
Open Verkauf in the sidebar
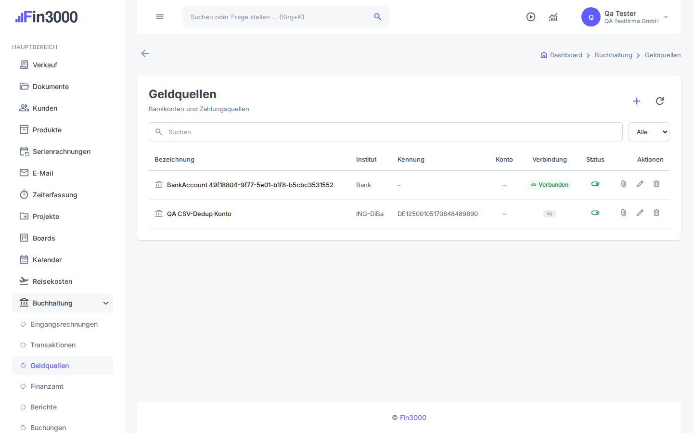tap(63, 65)
